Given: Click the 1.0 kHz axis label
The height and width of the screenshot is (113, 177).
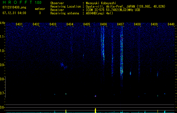Looking at the screenshot, I should 3,51.
